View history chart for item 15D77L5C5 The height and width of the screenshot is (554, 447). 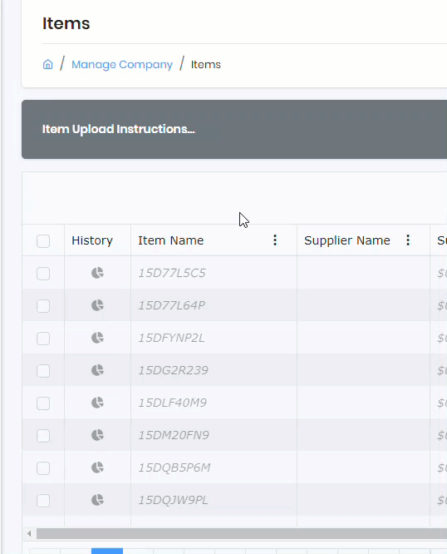[x=97, y=273]
